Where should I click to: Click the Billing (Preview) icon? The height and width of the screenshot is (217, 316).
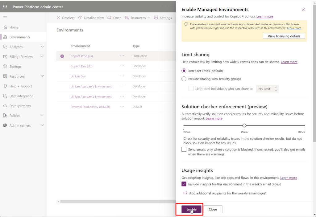[5, 57]
